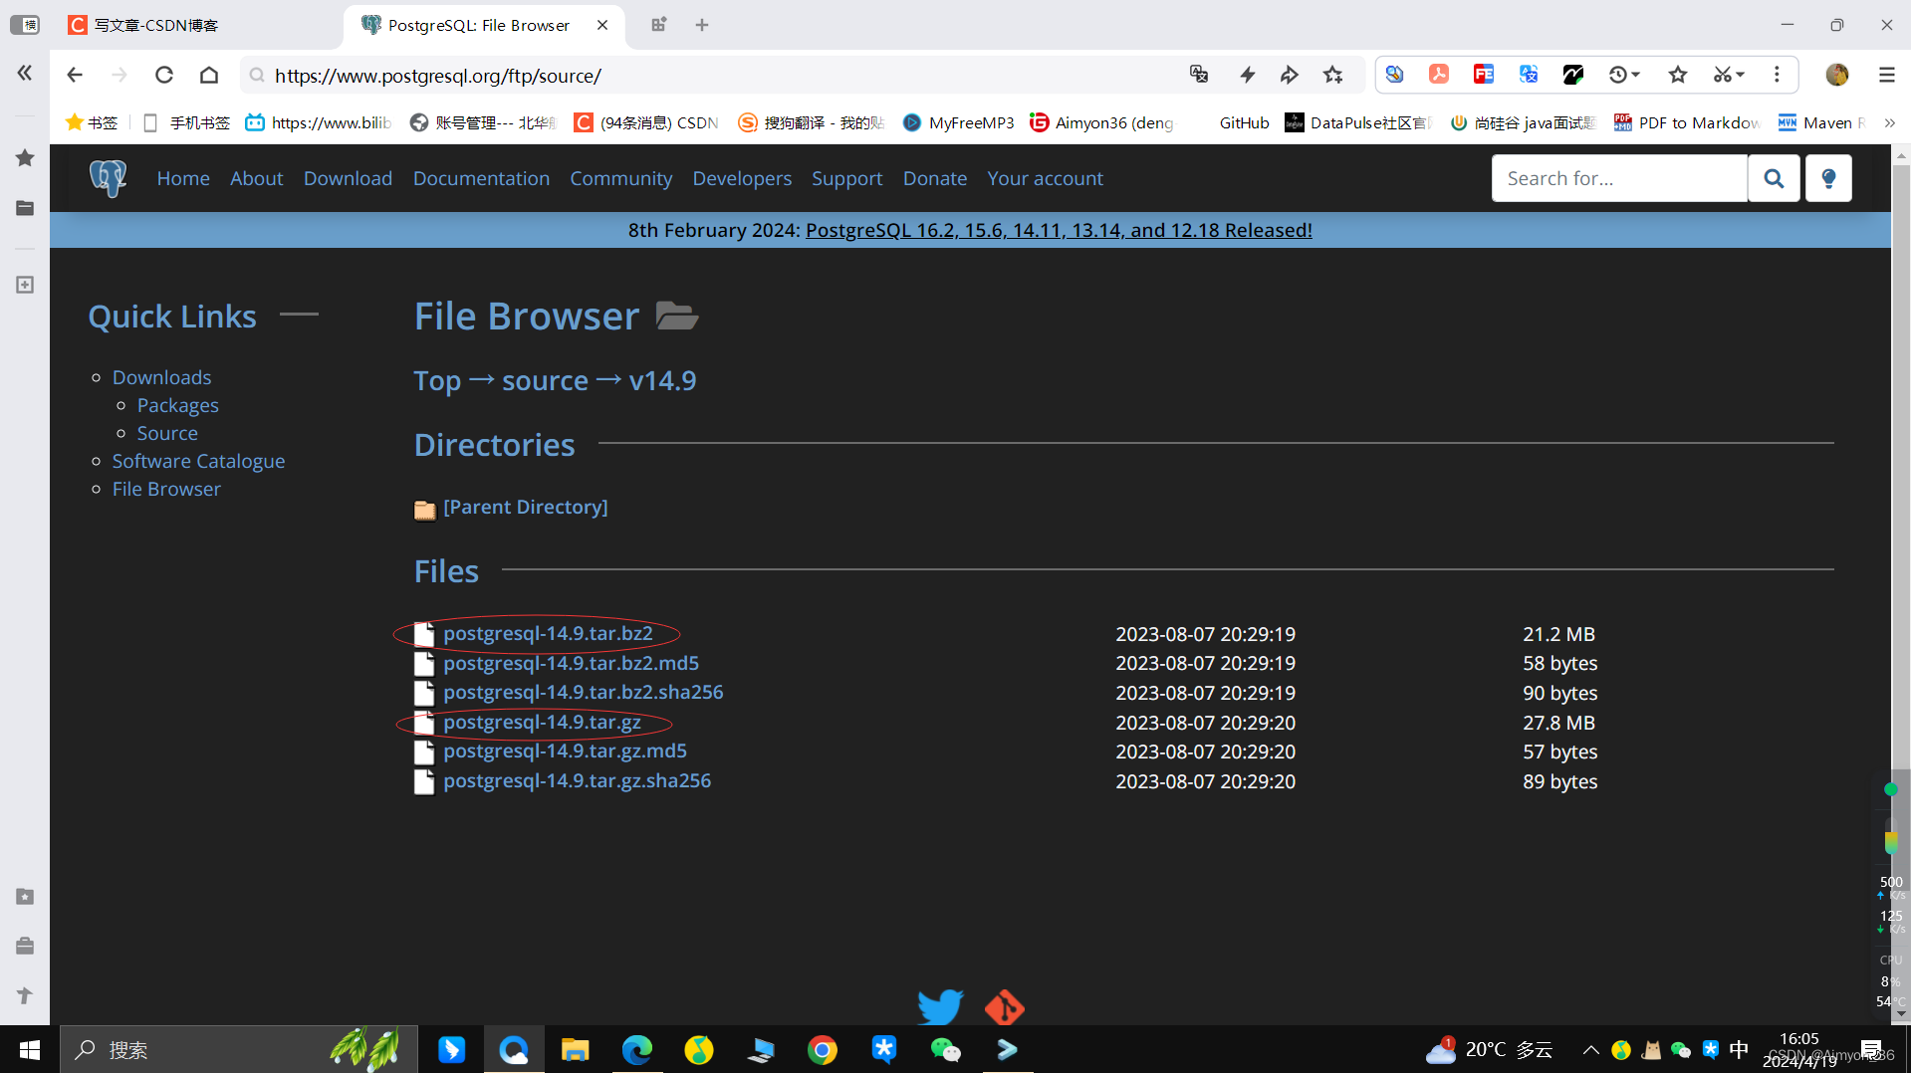Open the history clock dropdown

pyautogui.click(x=1624, y=75)
